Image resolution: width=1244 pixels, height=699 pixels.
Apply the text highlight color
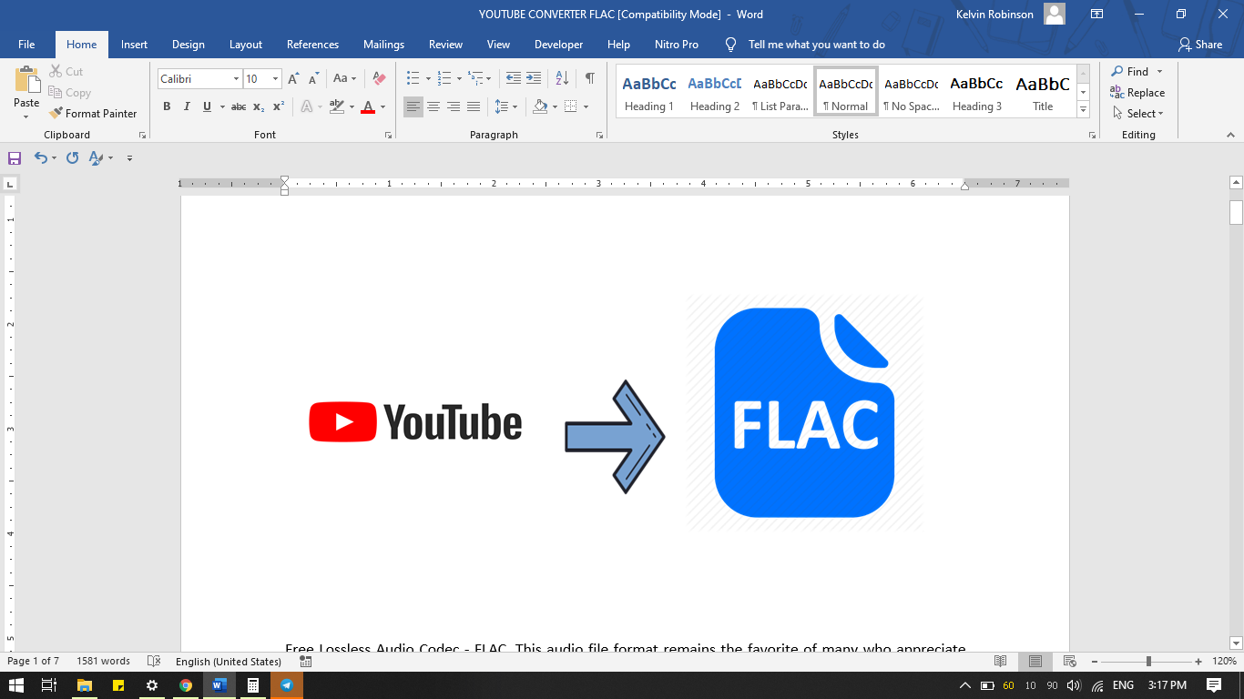point(337,106)
